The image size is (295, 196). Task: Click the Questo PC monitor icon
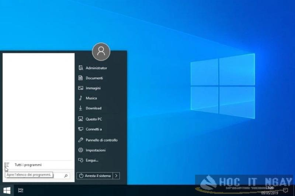[x=80, y=119]
